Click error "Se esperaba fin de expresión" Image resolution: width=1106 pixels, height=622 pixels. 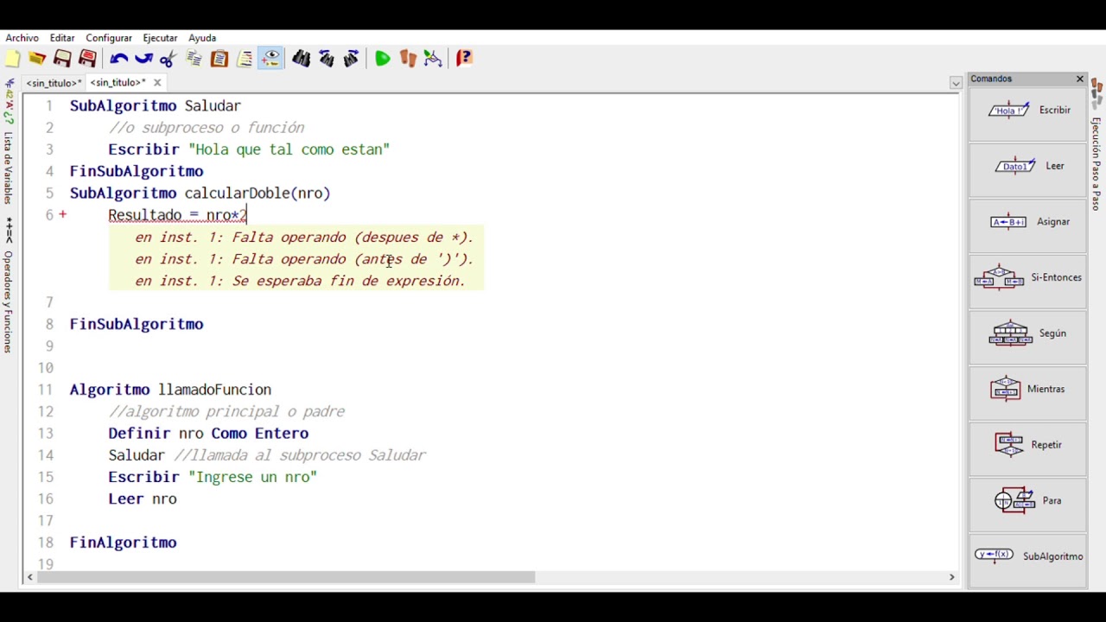348,281
